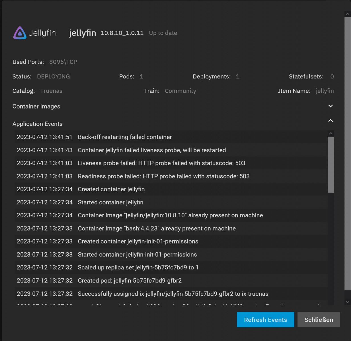Click the Deployments count value
The image size is (351, 341).
[238, 76]
